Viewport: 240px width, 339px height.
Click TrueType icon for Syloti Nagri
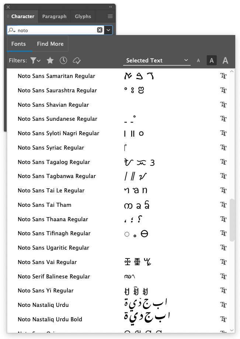tap(223, 133)
